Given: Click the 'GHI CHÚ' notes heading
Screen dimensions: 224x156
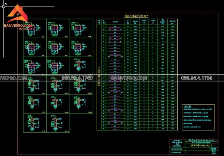Looking at the screenshot, I should [187, 107].
